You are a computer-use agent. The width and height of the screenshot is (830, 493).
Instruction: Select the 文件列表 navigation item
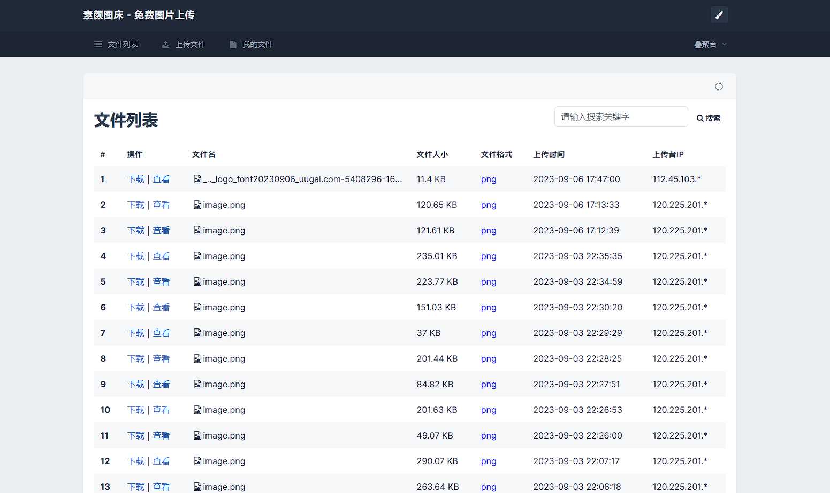pyautogui.click(x=123, y=44)
